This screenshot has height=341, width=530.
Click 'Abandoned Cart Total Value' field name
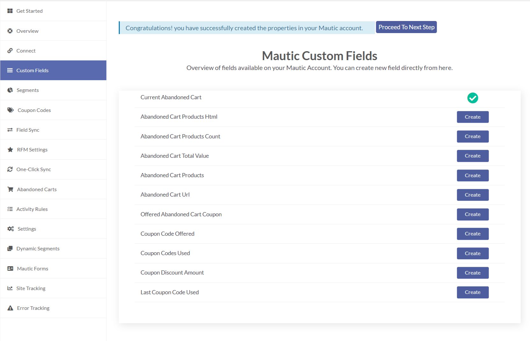(175, 156)
